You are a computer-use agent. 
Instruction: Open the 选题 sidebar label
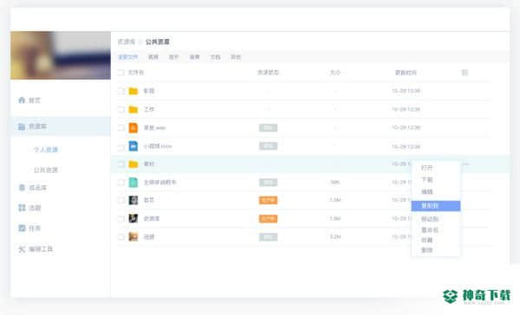(x=35, y=208)
